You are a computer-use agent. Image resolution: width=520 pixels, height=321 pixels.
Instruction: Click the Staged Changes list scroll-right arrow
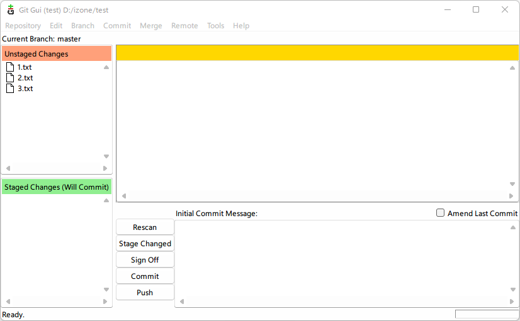click(x=105, y=302)
